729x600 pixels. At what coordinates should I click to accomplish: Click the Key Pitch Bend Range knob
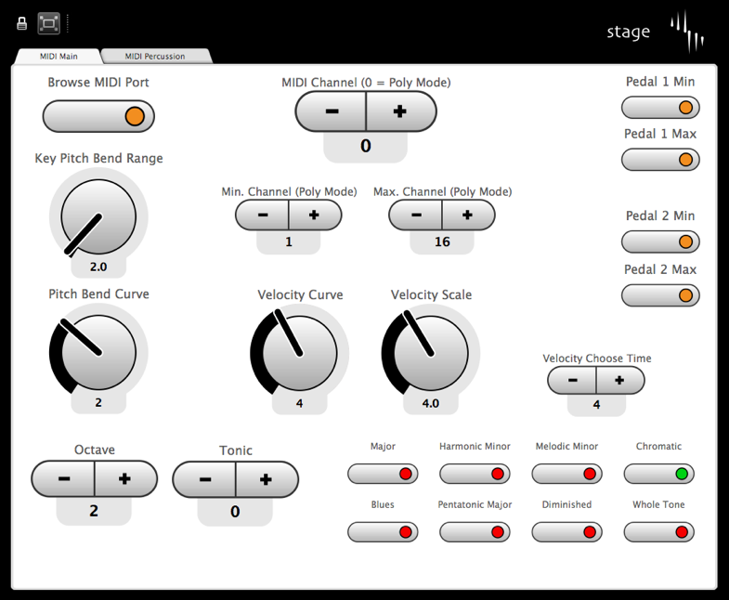[x=98, y=216]
